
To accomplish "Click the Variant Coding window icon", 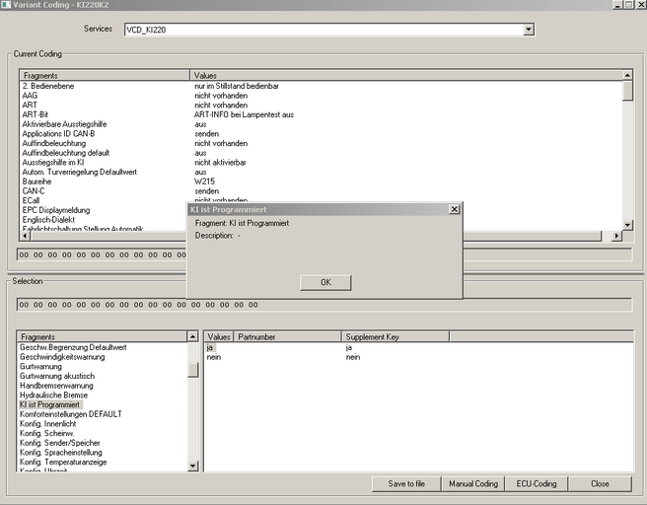I will 6,5.
